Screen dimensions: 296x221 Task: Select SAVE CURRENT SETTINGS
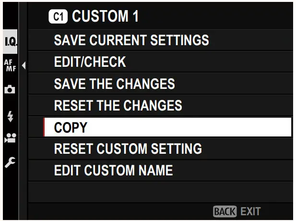coord(131,40)
